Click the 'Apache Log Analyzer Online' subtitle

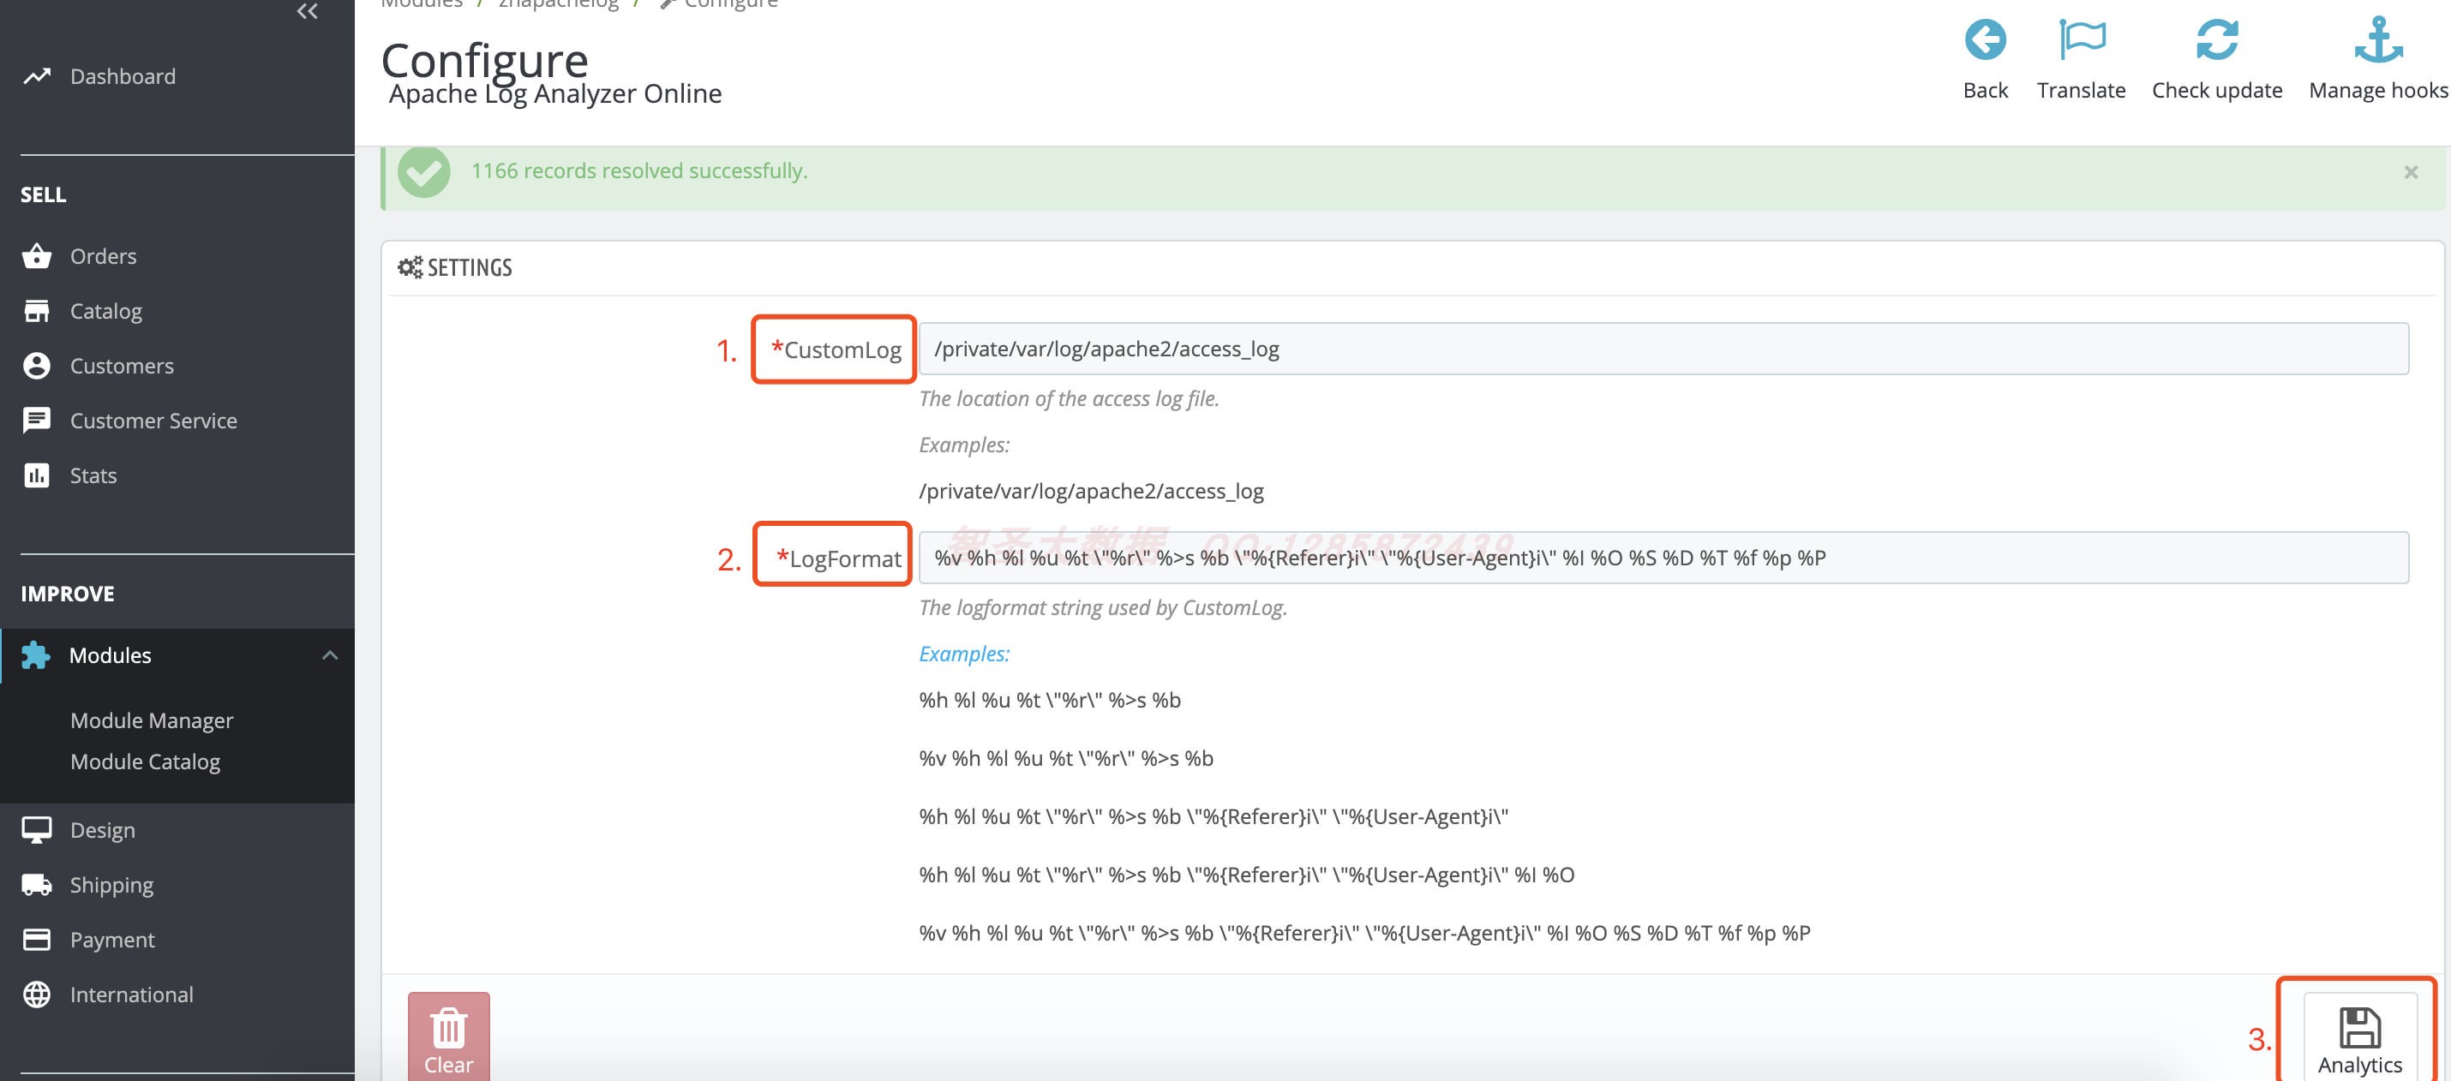coord(554,93)
